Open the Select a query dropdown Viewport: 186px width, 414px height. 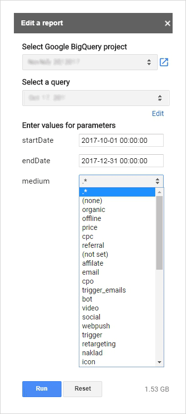pyautogui.click(x=96, y=98)
